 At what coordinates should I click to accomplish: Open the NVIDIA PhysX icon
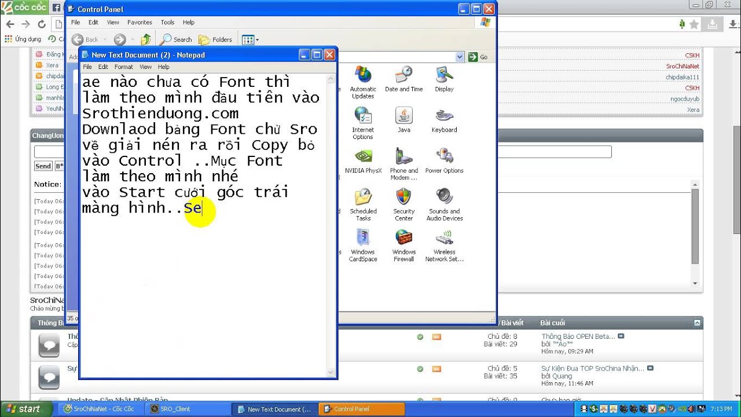pyautogui.click(x=363, y=161)
